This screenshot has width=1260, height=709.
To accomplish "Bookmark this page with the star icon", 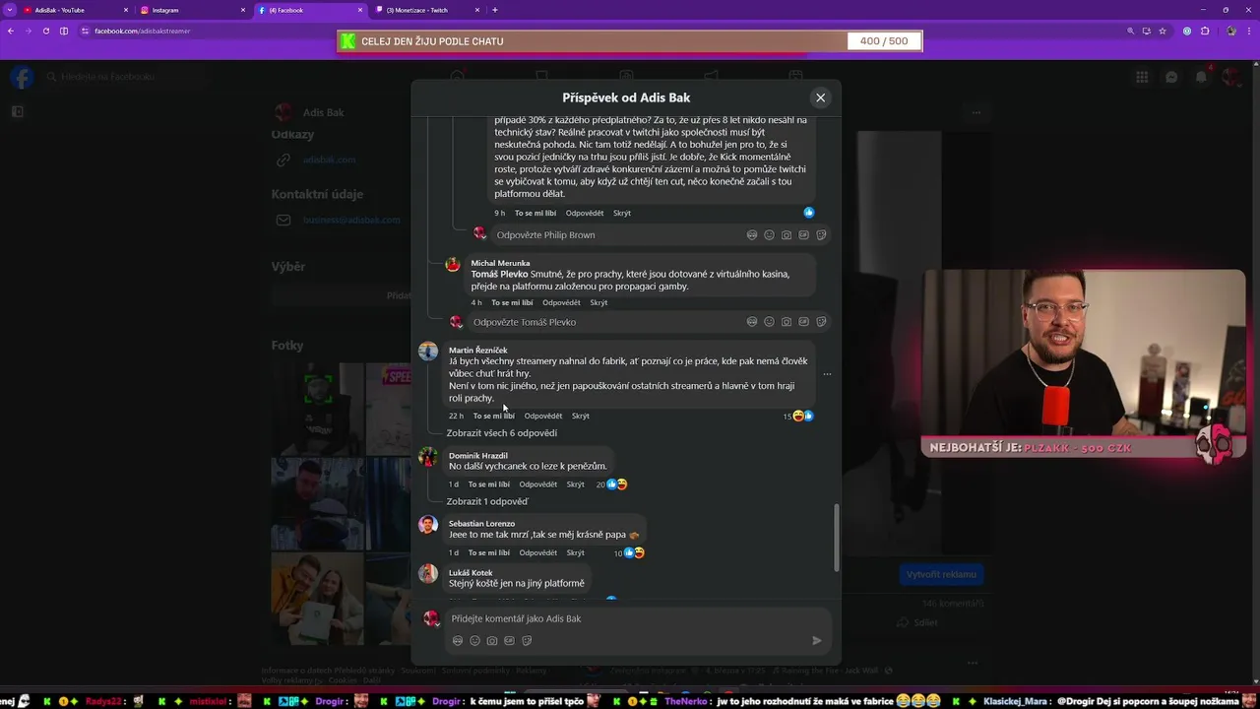I will click(1164, 31).
